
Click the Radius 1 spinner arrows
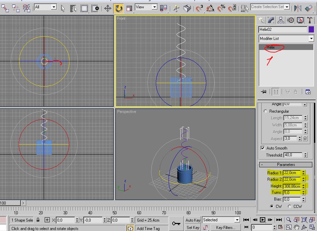pos(304,173)
